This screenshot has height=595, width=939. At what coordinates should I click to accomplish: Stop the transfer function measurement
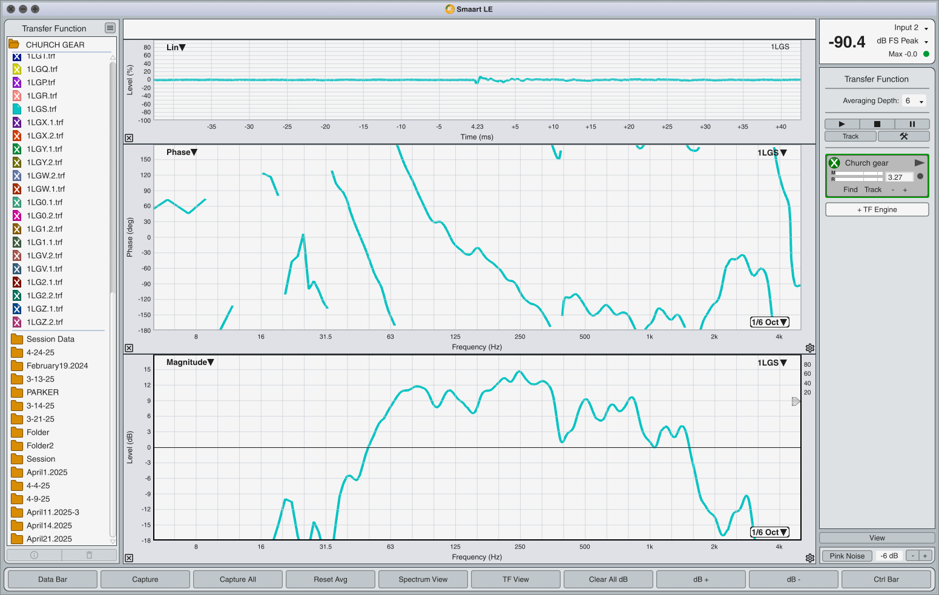pos(877,123)
